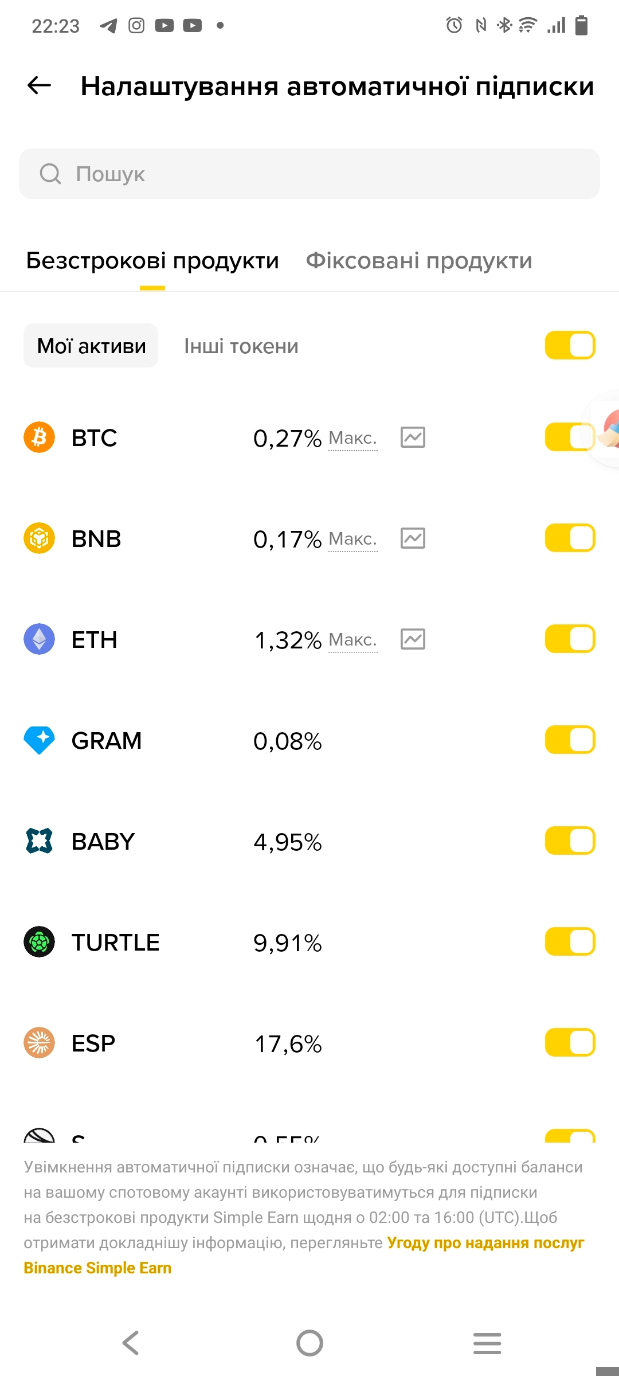The height and width of the screenshot is (1376, 619).
Task: Switch off ETH auto-subscription toggle
Action: (570, 639)
